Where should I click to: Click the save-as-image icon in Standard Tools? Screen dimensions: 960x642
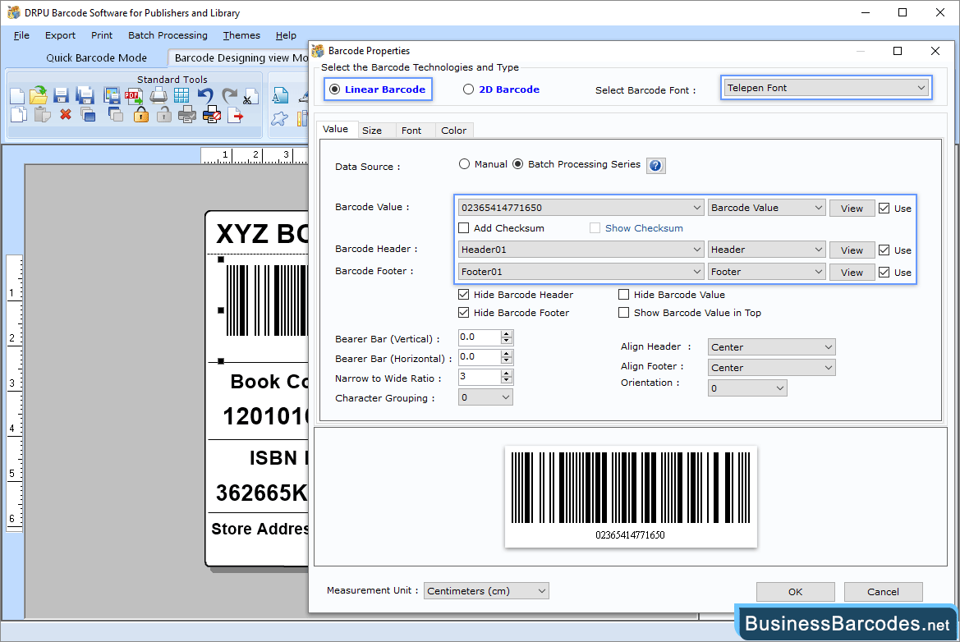[x=112, y=95]
